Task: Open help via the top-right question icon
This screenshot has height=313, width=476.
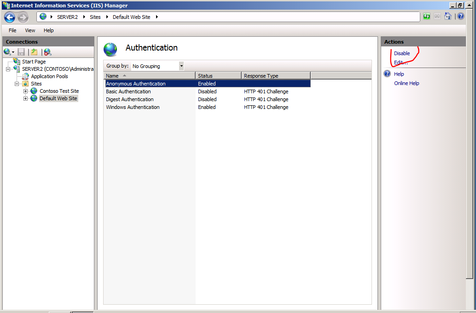Action: pos(460,17)
